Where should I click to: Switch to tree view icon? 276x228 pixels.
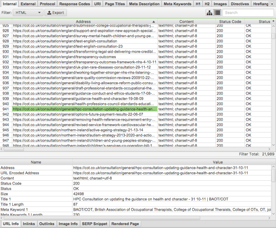pyautogui.click(x=209, y=13)
